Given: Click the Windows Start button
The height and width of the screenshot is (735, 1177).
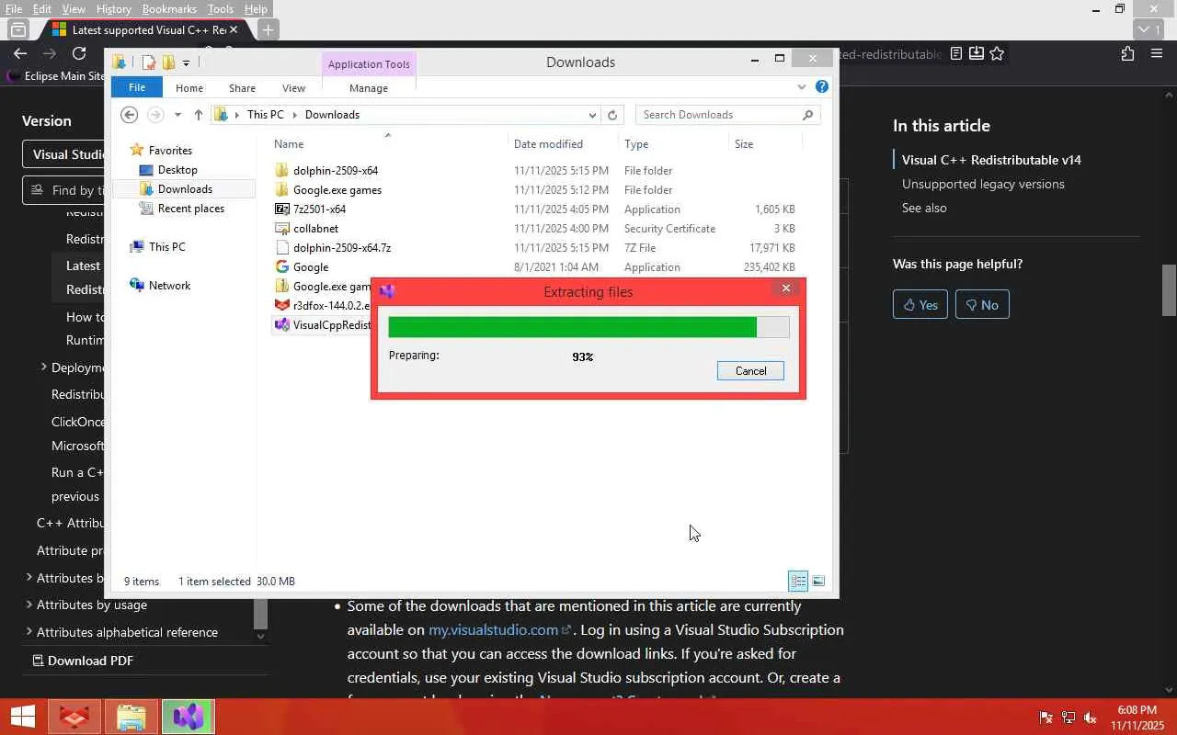Looking at the screenshot, I should click(22, 717).
